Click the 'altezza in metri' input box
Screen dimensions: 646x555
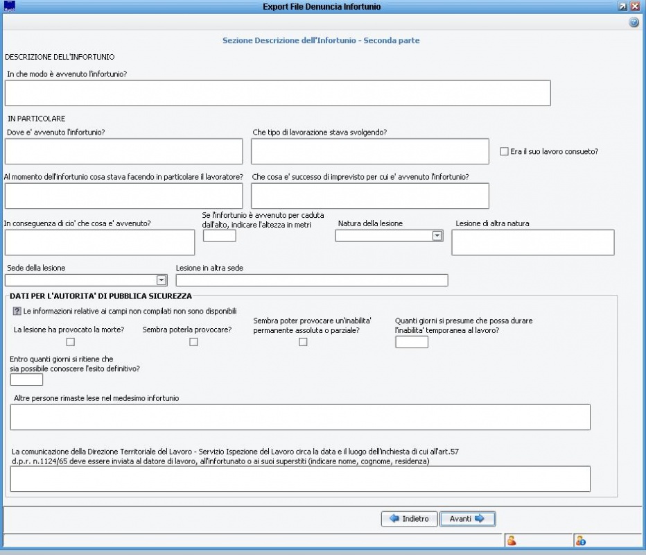click(x=220, y=235)
